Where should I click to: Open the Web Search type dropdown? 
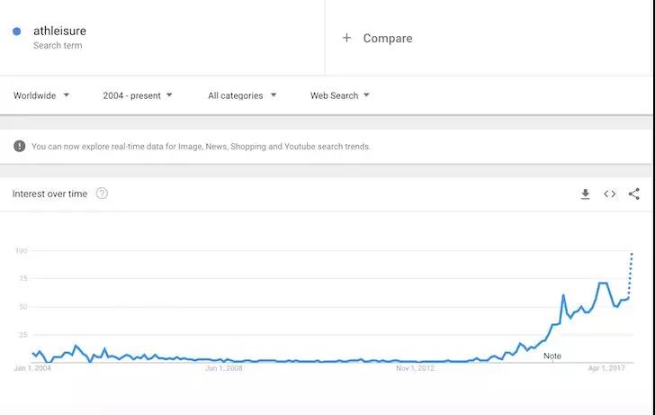340,95
